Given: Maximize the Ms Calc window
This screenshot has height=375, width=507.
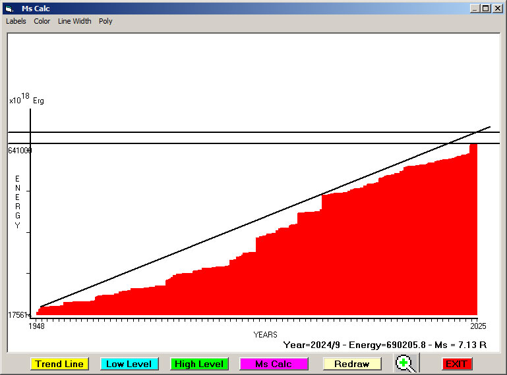Looking at the screenshot, I should tap(485, 9).
